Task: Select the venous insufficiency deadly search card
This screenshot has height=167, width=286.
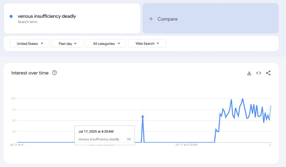Action: click(x=71, y=18)
